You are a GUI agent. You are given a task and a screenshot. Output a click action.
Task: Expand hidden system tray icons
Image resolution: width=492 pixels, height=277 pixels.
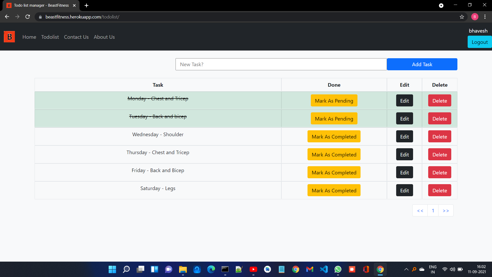pos(406,269)
